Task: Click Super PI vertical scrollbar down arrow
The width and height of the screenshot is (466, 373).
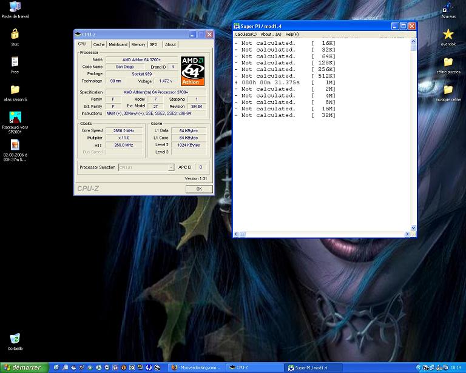Action: 413,228
